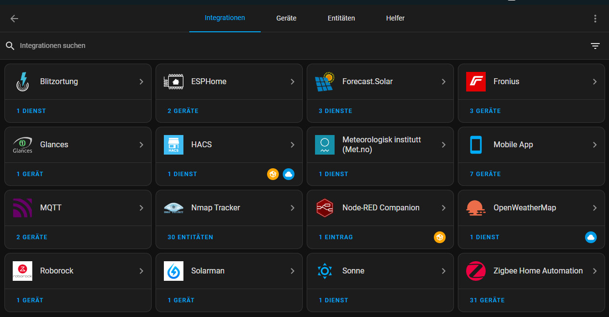Click the purple MQTT logo

click(23, 208)
